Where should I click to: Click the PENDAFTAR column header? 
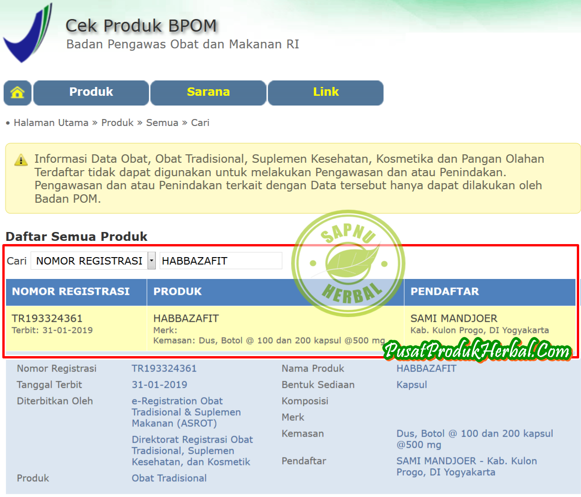click(490, 292)
